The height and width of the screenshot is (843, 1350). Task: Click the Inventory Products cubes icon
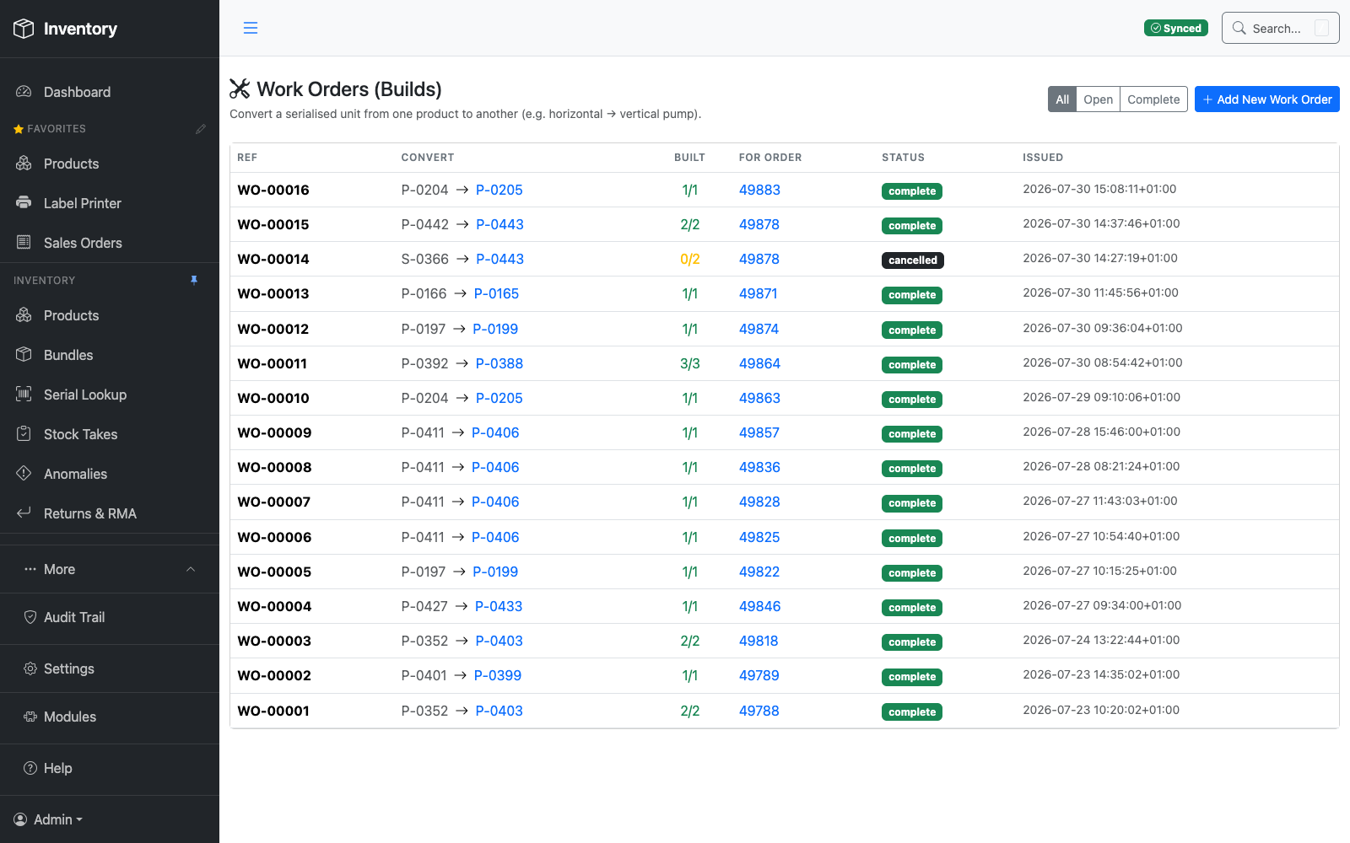point(24,315)
